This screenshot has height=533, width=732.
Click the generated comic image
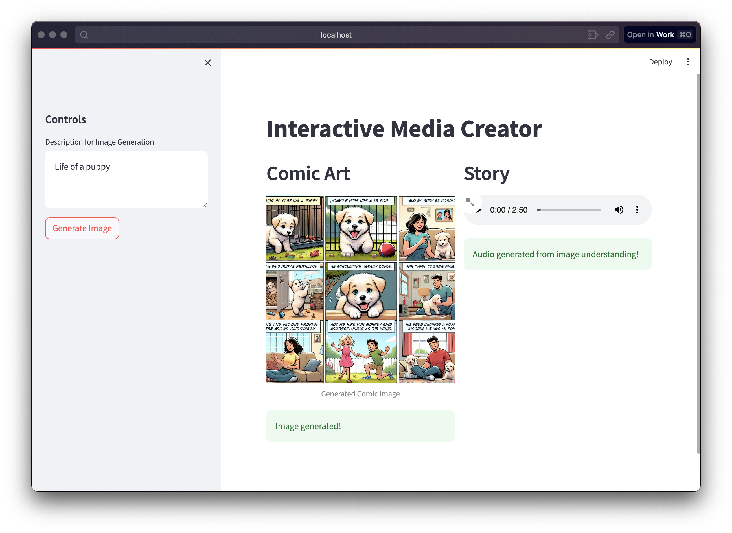point(360,289)
